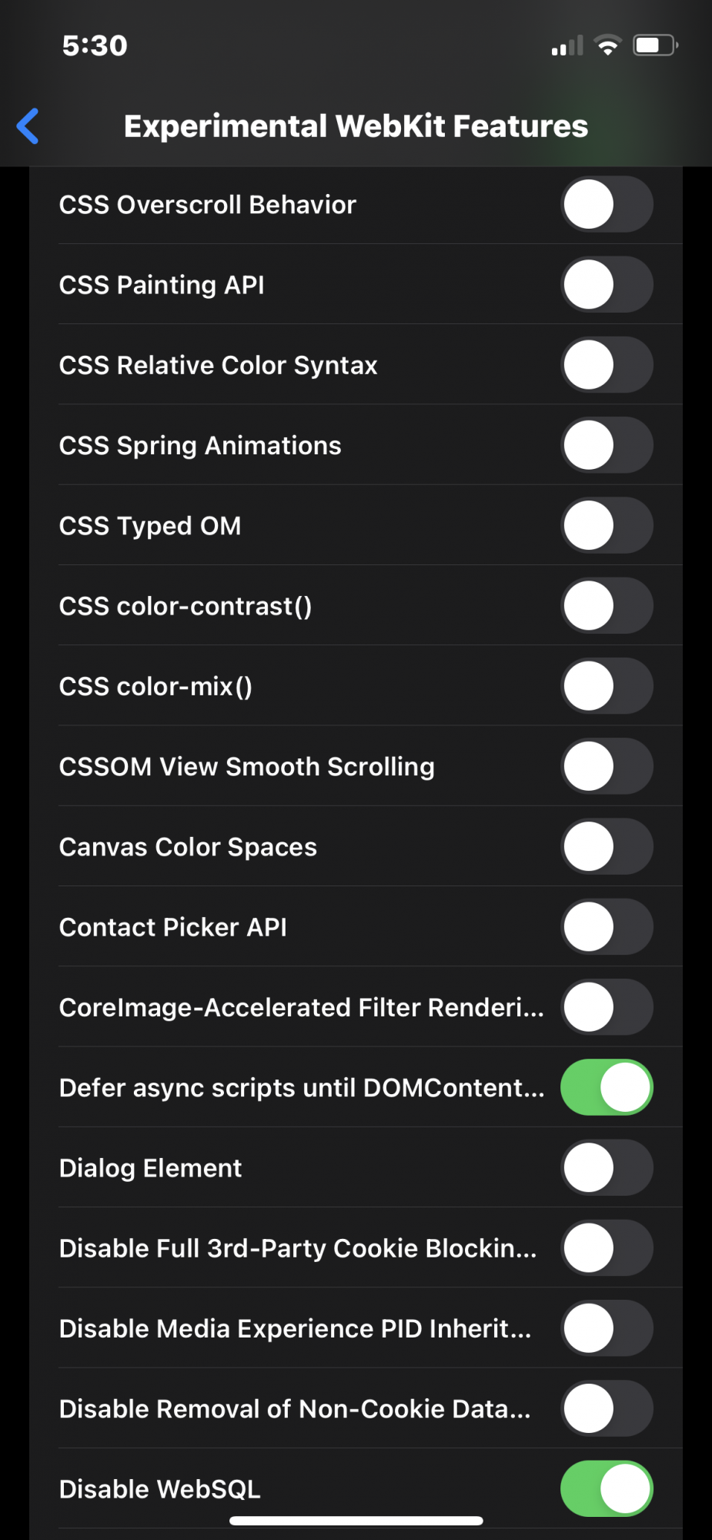Enable CSSOM View Smooth Scrolling
The height and width of the screenshot is (1540, 712).
[607, 767]
